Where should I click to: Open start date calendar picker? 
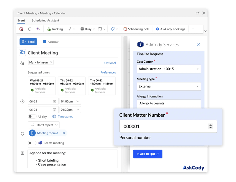54,101
